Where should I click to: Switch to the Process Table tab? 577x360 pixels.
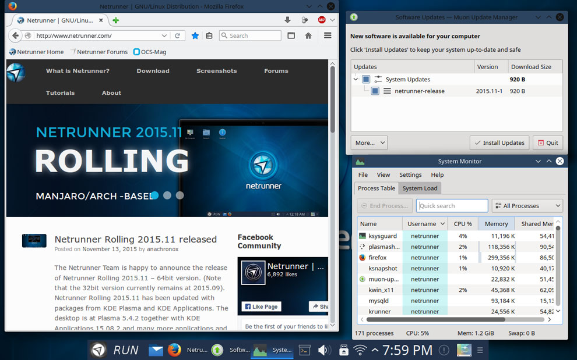(377, 188)
